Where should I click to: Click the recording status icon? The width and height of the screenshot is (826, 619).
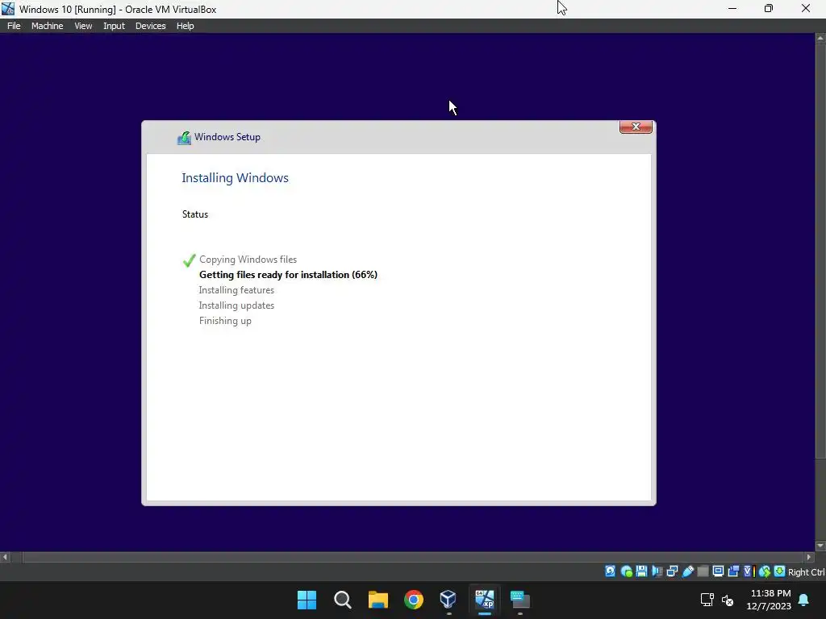click(x=733, y=571)
